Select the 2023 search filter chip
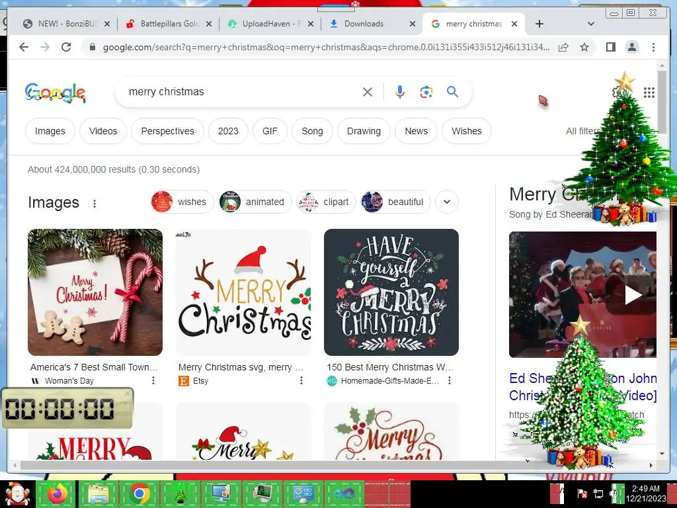The image size is (677, 508). pos(228,131)
